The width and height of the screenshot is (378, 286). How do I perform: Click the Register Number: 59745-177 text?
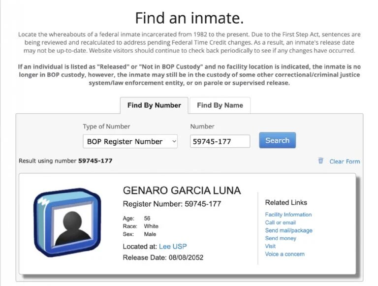click(172, 204)
